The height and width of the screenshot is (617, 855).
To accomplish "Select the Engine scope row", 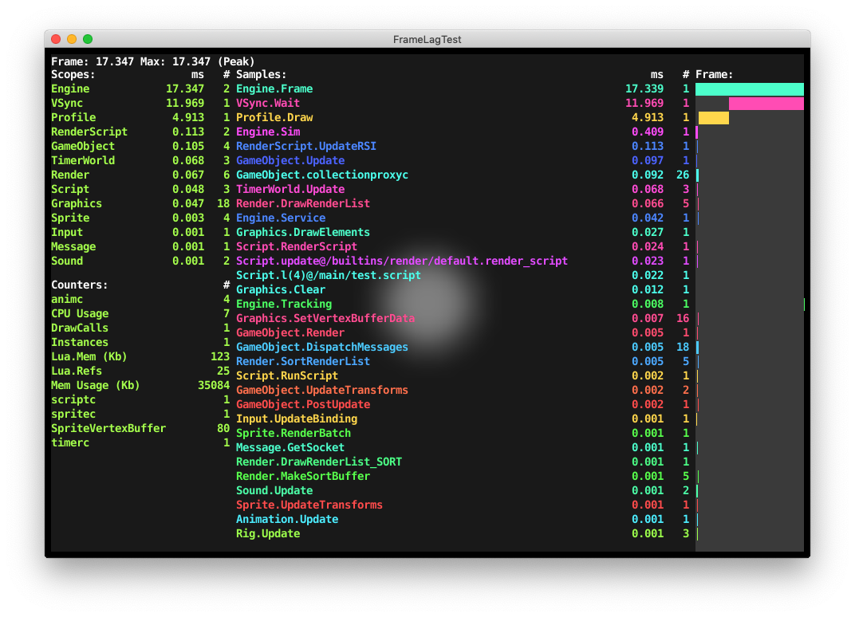I will coord(70,89).
